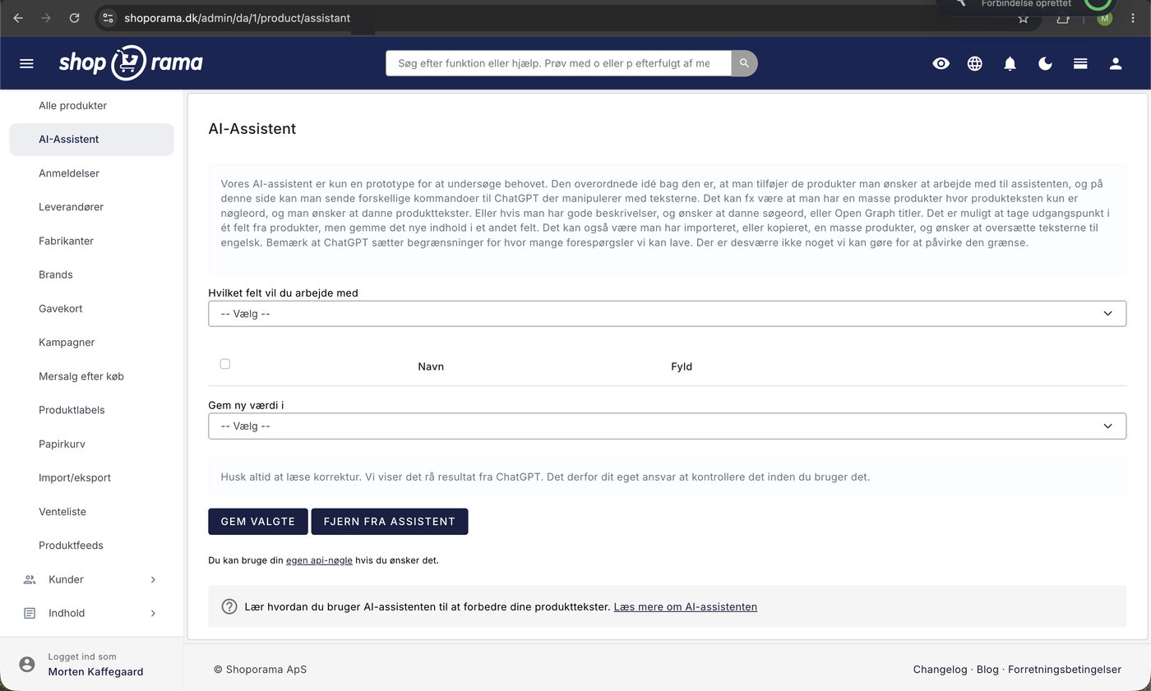Select AI-Assistent in sidebar
Image resolution: width=1151 pixels, height=691 pixels.
pos(91,139)
